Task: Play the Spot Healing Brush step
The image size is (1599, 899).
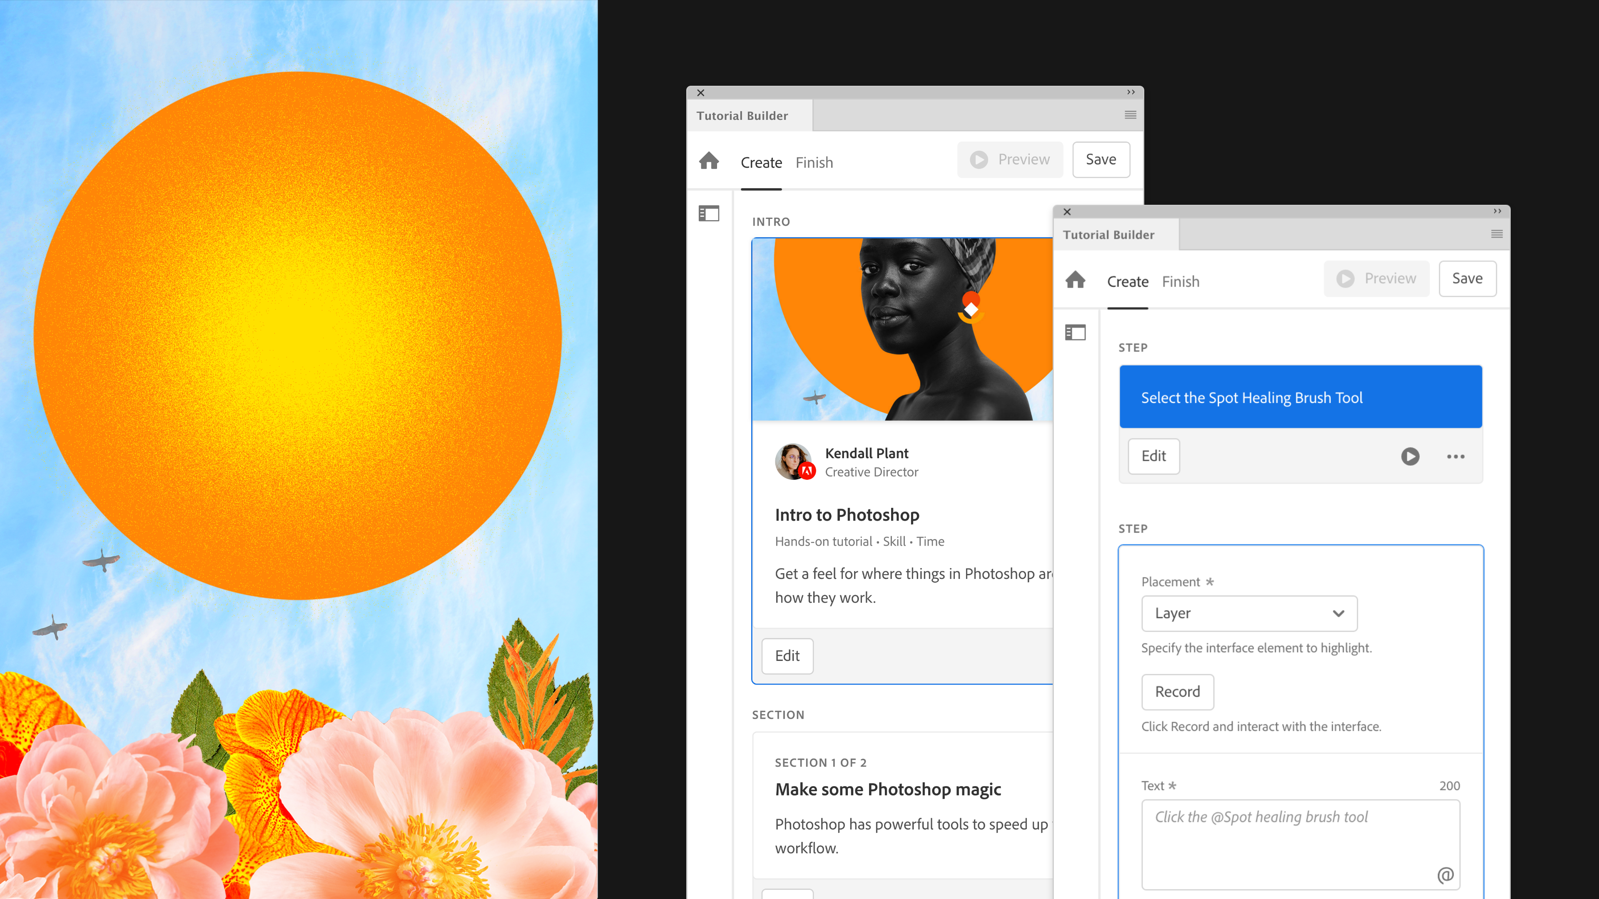Action: click(1410, 457)
